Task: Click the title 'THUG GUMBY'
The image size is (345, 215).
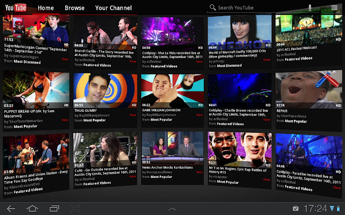Action: [86, 111]
